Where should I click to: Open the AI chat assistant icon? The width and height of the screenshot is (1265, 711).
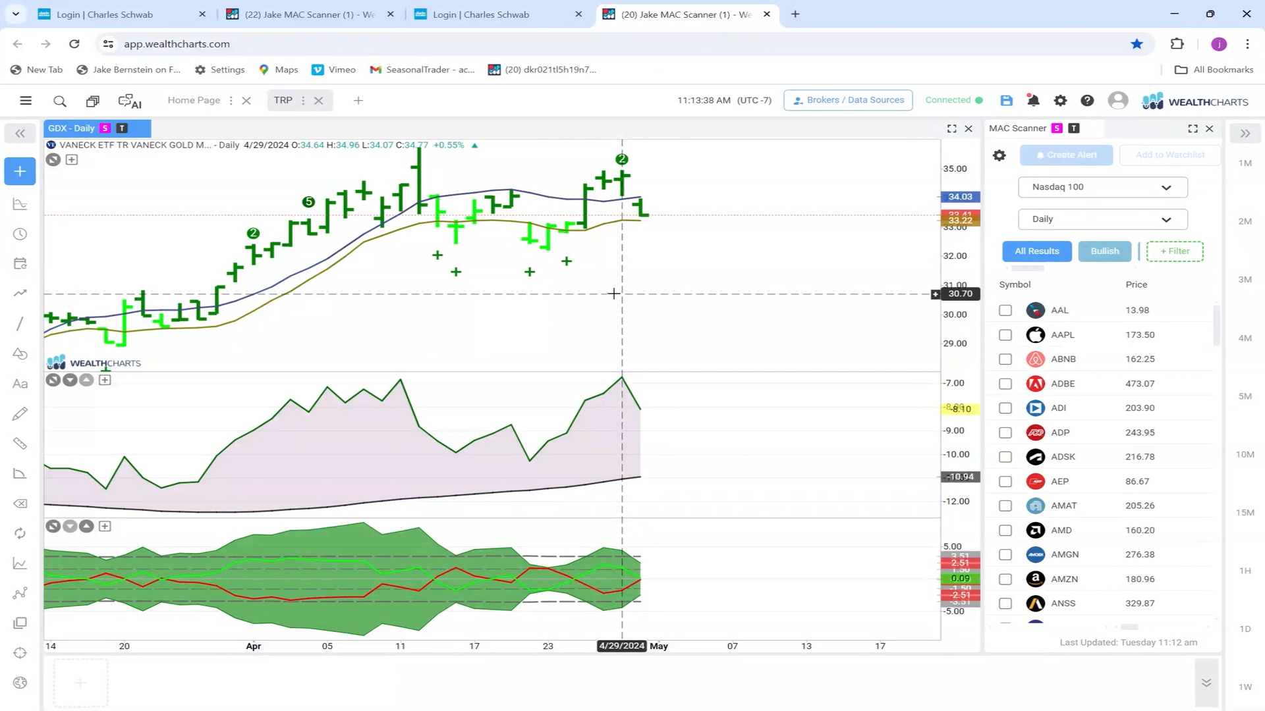pyautogui.click(x=130, y=101)
